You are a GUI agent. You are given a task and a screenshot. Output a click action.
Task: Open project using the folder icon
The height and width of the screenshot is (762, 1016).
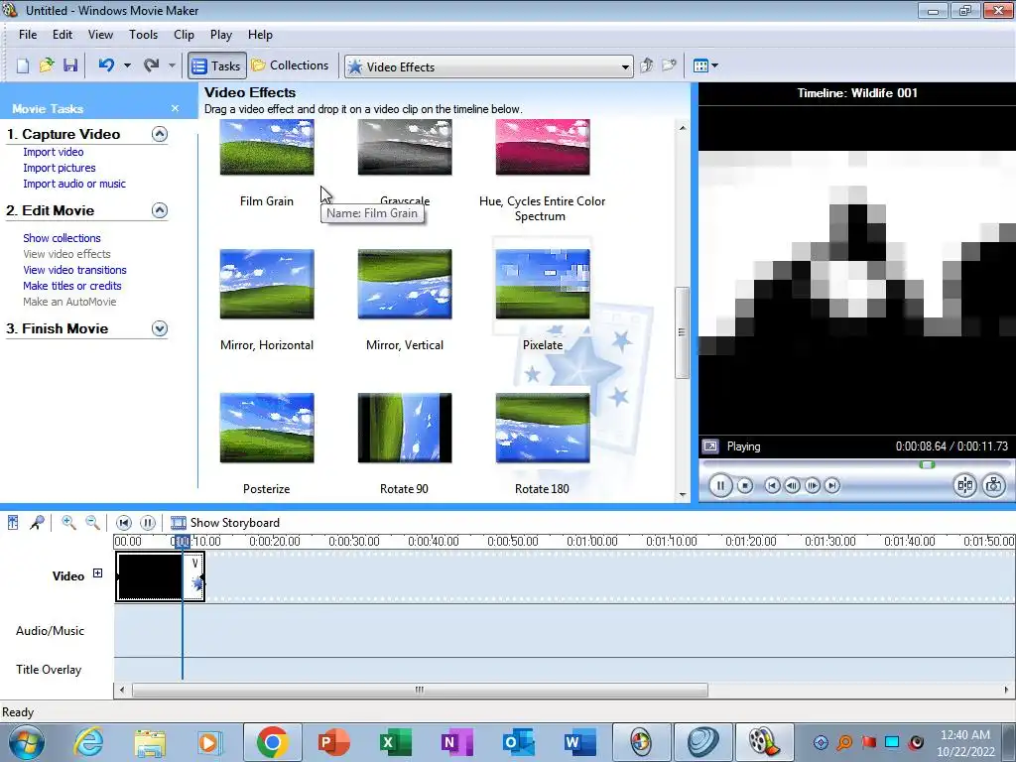[47, 65]
